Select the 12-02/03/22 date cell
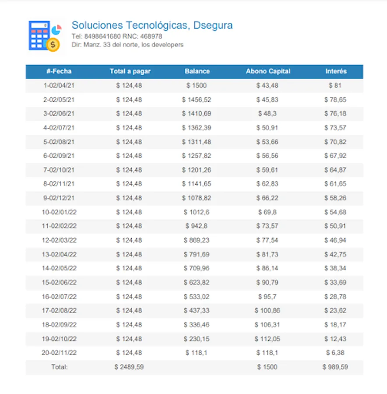This screenshot has height=394, width=387. [x=59, y=240]
